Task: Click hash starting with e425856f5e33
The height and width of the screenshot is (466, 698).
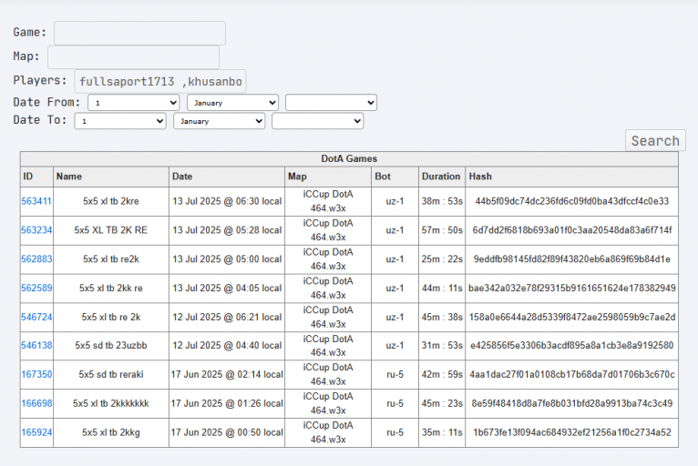Action: (572, 346)
